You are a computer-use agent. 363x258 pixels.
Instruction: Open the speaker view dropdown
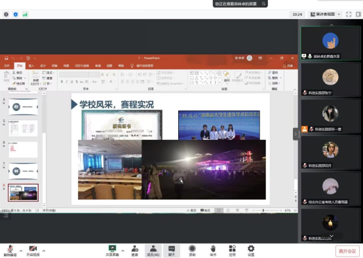(325, 14)
